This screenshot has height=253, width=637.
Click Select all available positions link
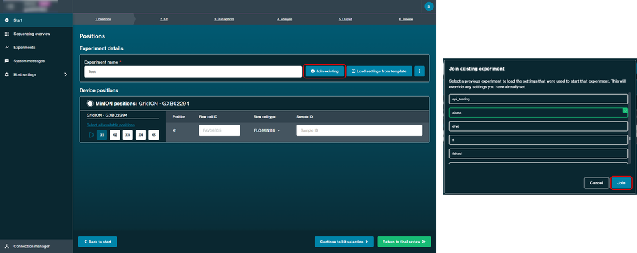pos(110,125)
